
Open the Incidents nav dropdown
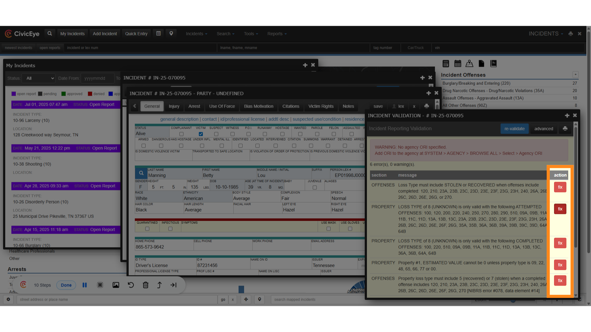(x=196, y=34)
